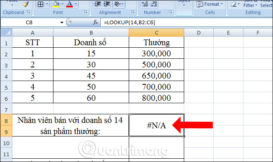Open the Format cells menu
Viewport: 273px width, 162px height.
click(x=210, y=4)
